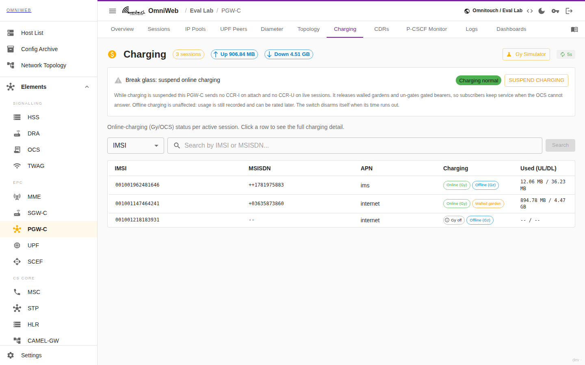Open Settings gear in sidebar
585x365 pixels.
click(x=48, y=355)
